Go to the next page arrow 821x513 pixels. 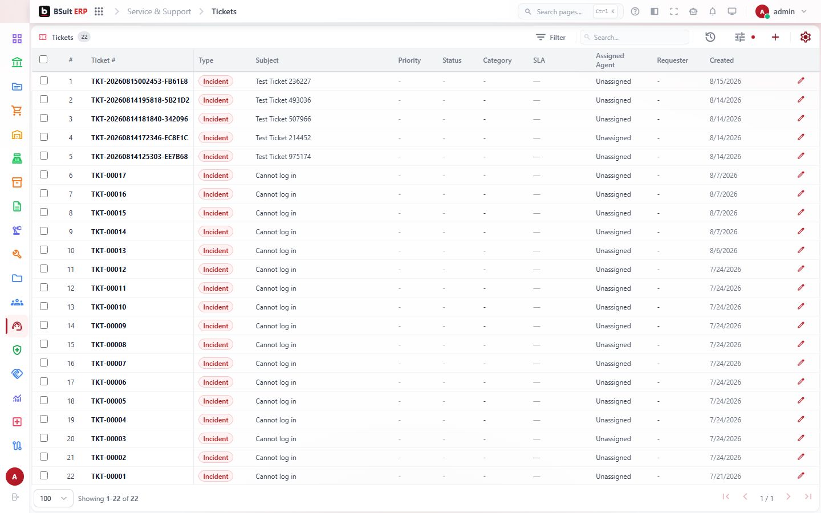tap(789, 497)
